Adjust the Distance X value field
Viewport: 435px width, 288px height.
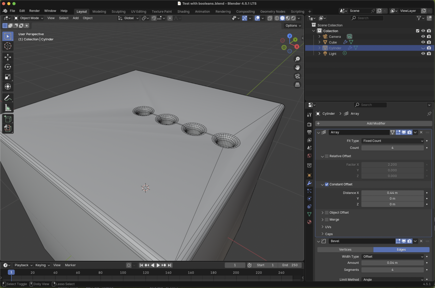(392, 193)
